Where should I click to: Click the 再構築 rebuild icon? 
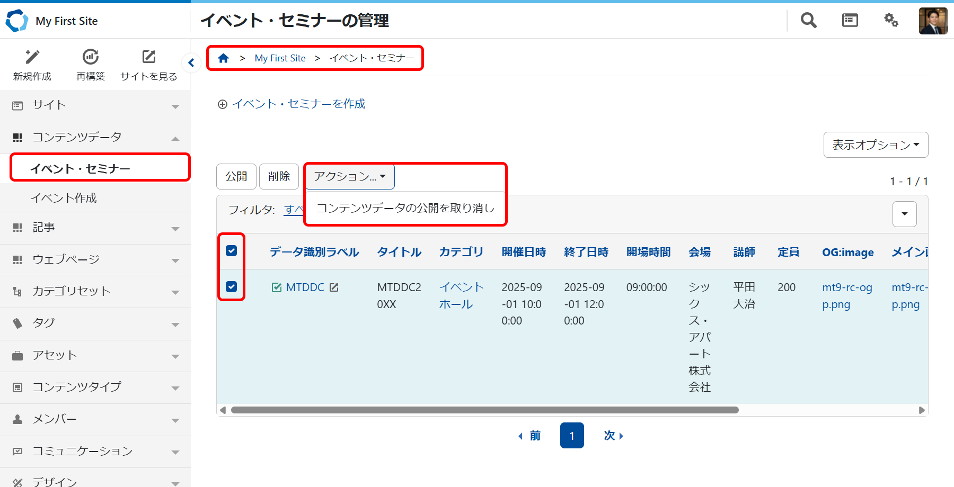coord(91,57)
